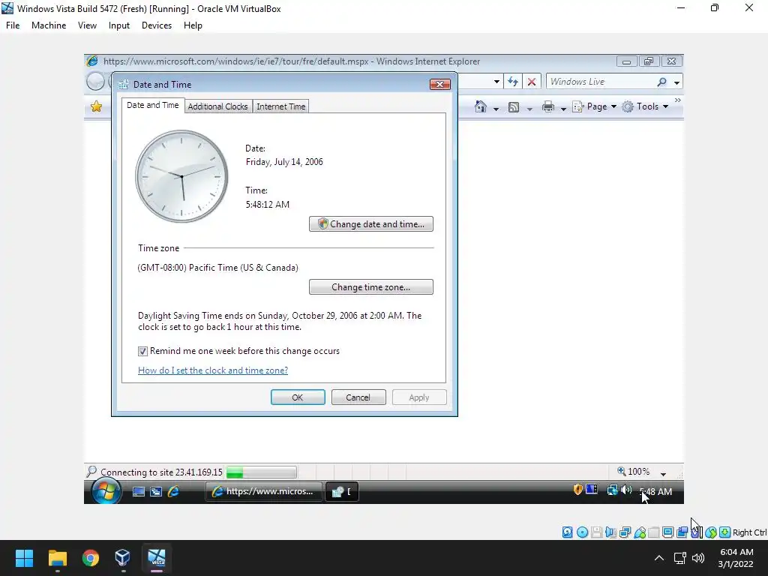Image resolution: width=768 pixels, height=576 pixels.
Task: Switch to Internet Time tab
Action: 281,106
